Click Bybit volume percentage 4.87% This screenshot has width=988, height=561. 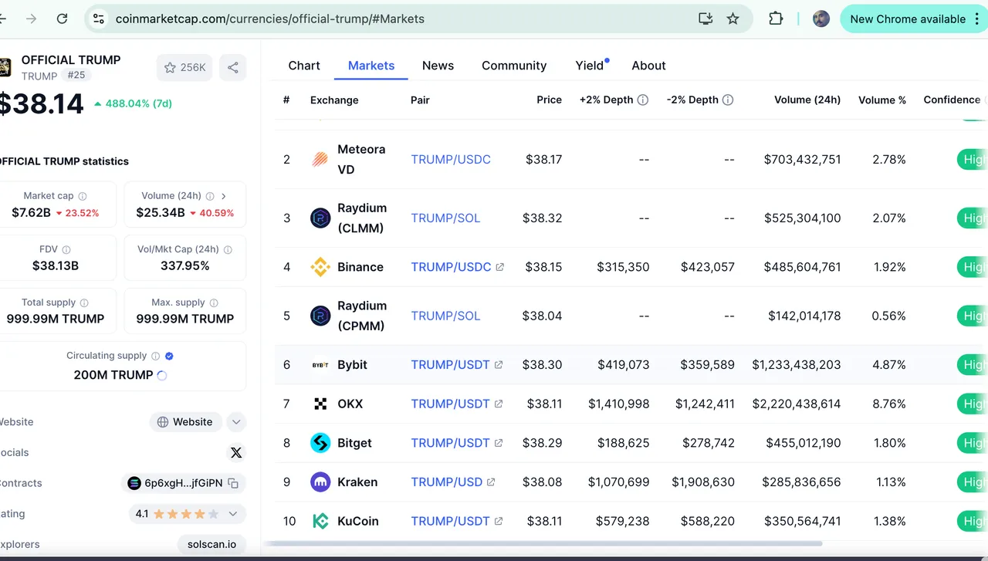(888, 364)
